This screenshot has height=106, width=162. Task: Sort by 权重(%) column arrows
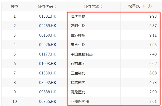(144, 7)
